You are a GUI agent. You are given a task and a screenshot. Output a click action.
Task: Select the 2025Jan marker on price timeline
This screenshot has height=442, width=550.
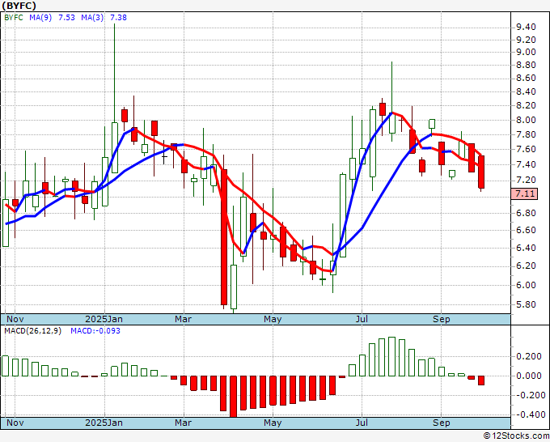pyautogui.click(x=104, y=319)
